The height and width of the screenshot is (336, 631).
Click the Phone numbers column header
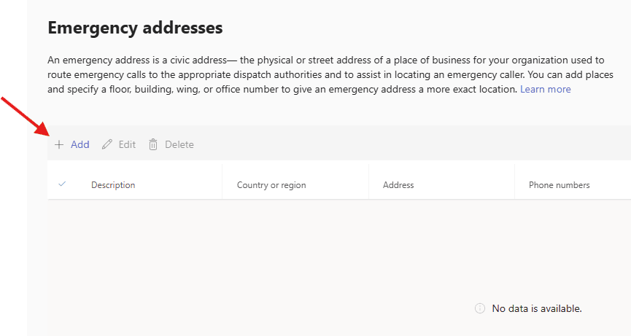pyautogui.click(x=559, y=185)
